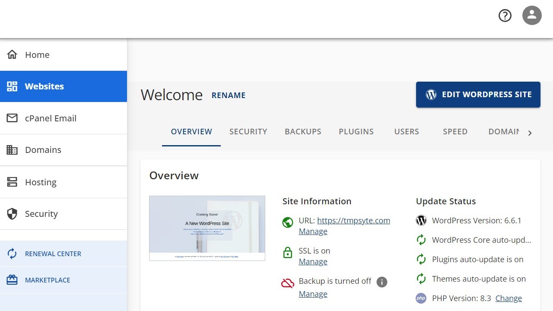
Task: Click the cPanel Email envelope icon
Action: (x=12, y=118)
